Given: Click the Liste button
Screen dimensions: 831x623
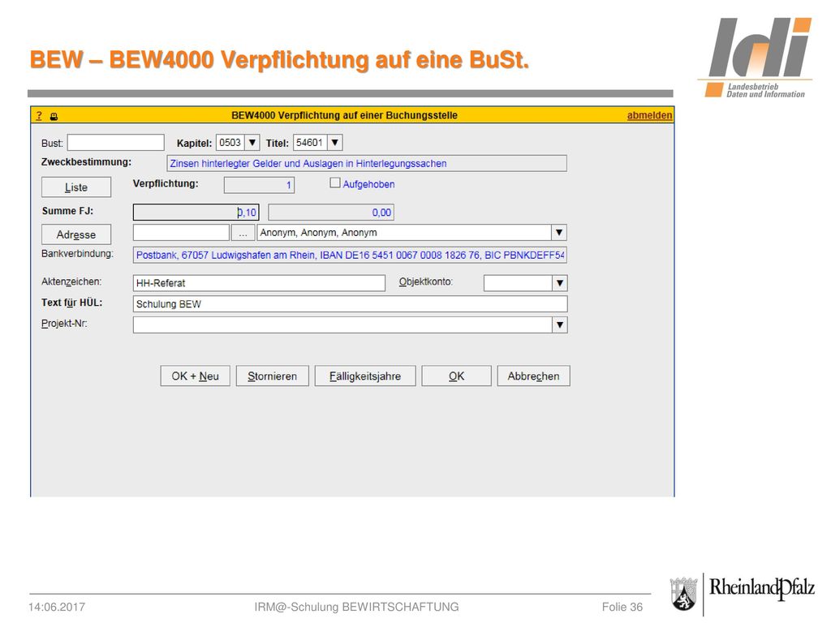Looking at the screenshot, I should click(x=76, y=187).
